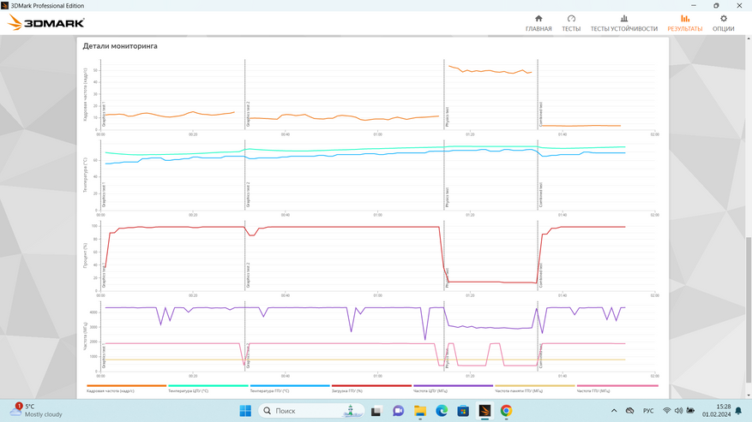This screenshot has height=422, width=752.
Task: Open ТЕСТЫ УСТОЙЧИВОСТИ stress tests section
Action: click(623, 23)
